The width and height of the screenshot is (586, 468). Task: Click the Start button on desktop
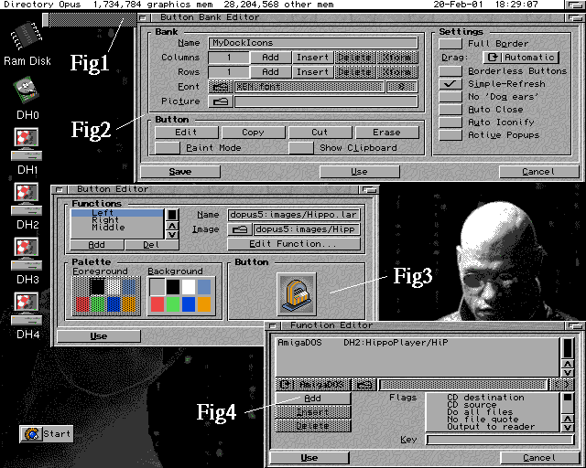click(x=47, y=434)
